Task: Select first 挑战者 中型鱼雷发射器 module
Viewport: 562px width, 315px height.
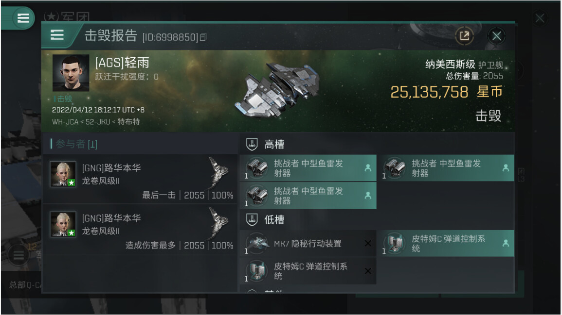Action: [308, 168]
